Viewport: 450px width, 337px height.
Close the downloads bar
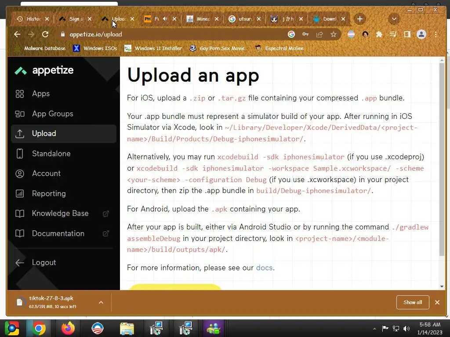click(x=437, y=302)
